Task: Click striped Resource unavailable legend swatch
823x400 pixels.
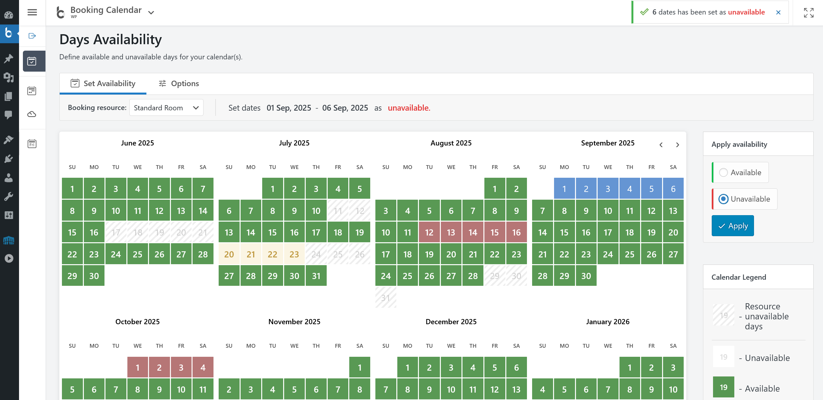Action: coord(723,315)
